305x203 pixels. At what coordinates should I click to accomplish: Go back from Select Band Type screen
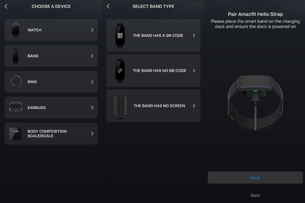(108, 6)
